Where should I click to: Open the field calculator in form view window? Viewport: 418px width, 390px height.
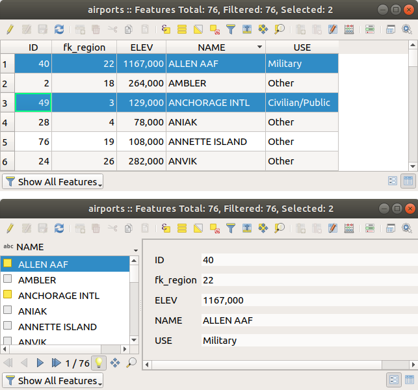[x=333, y=228]
